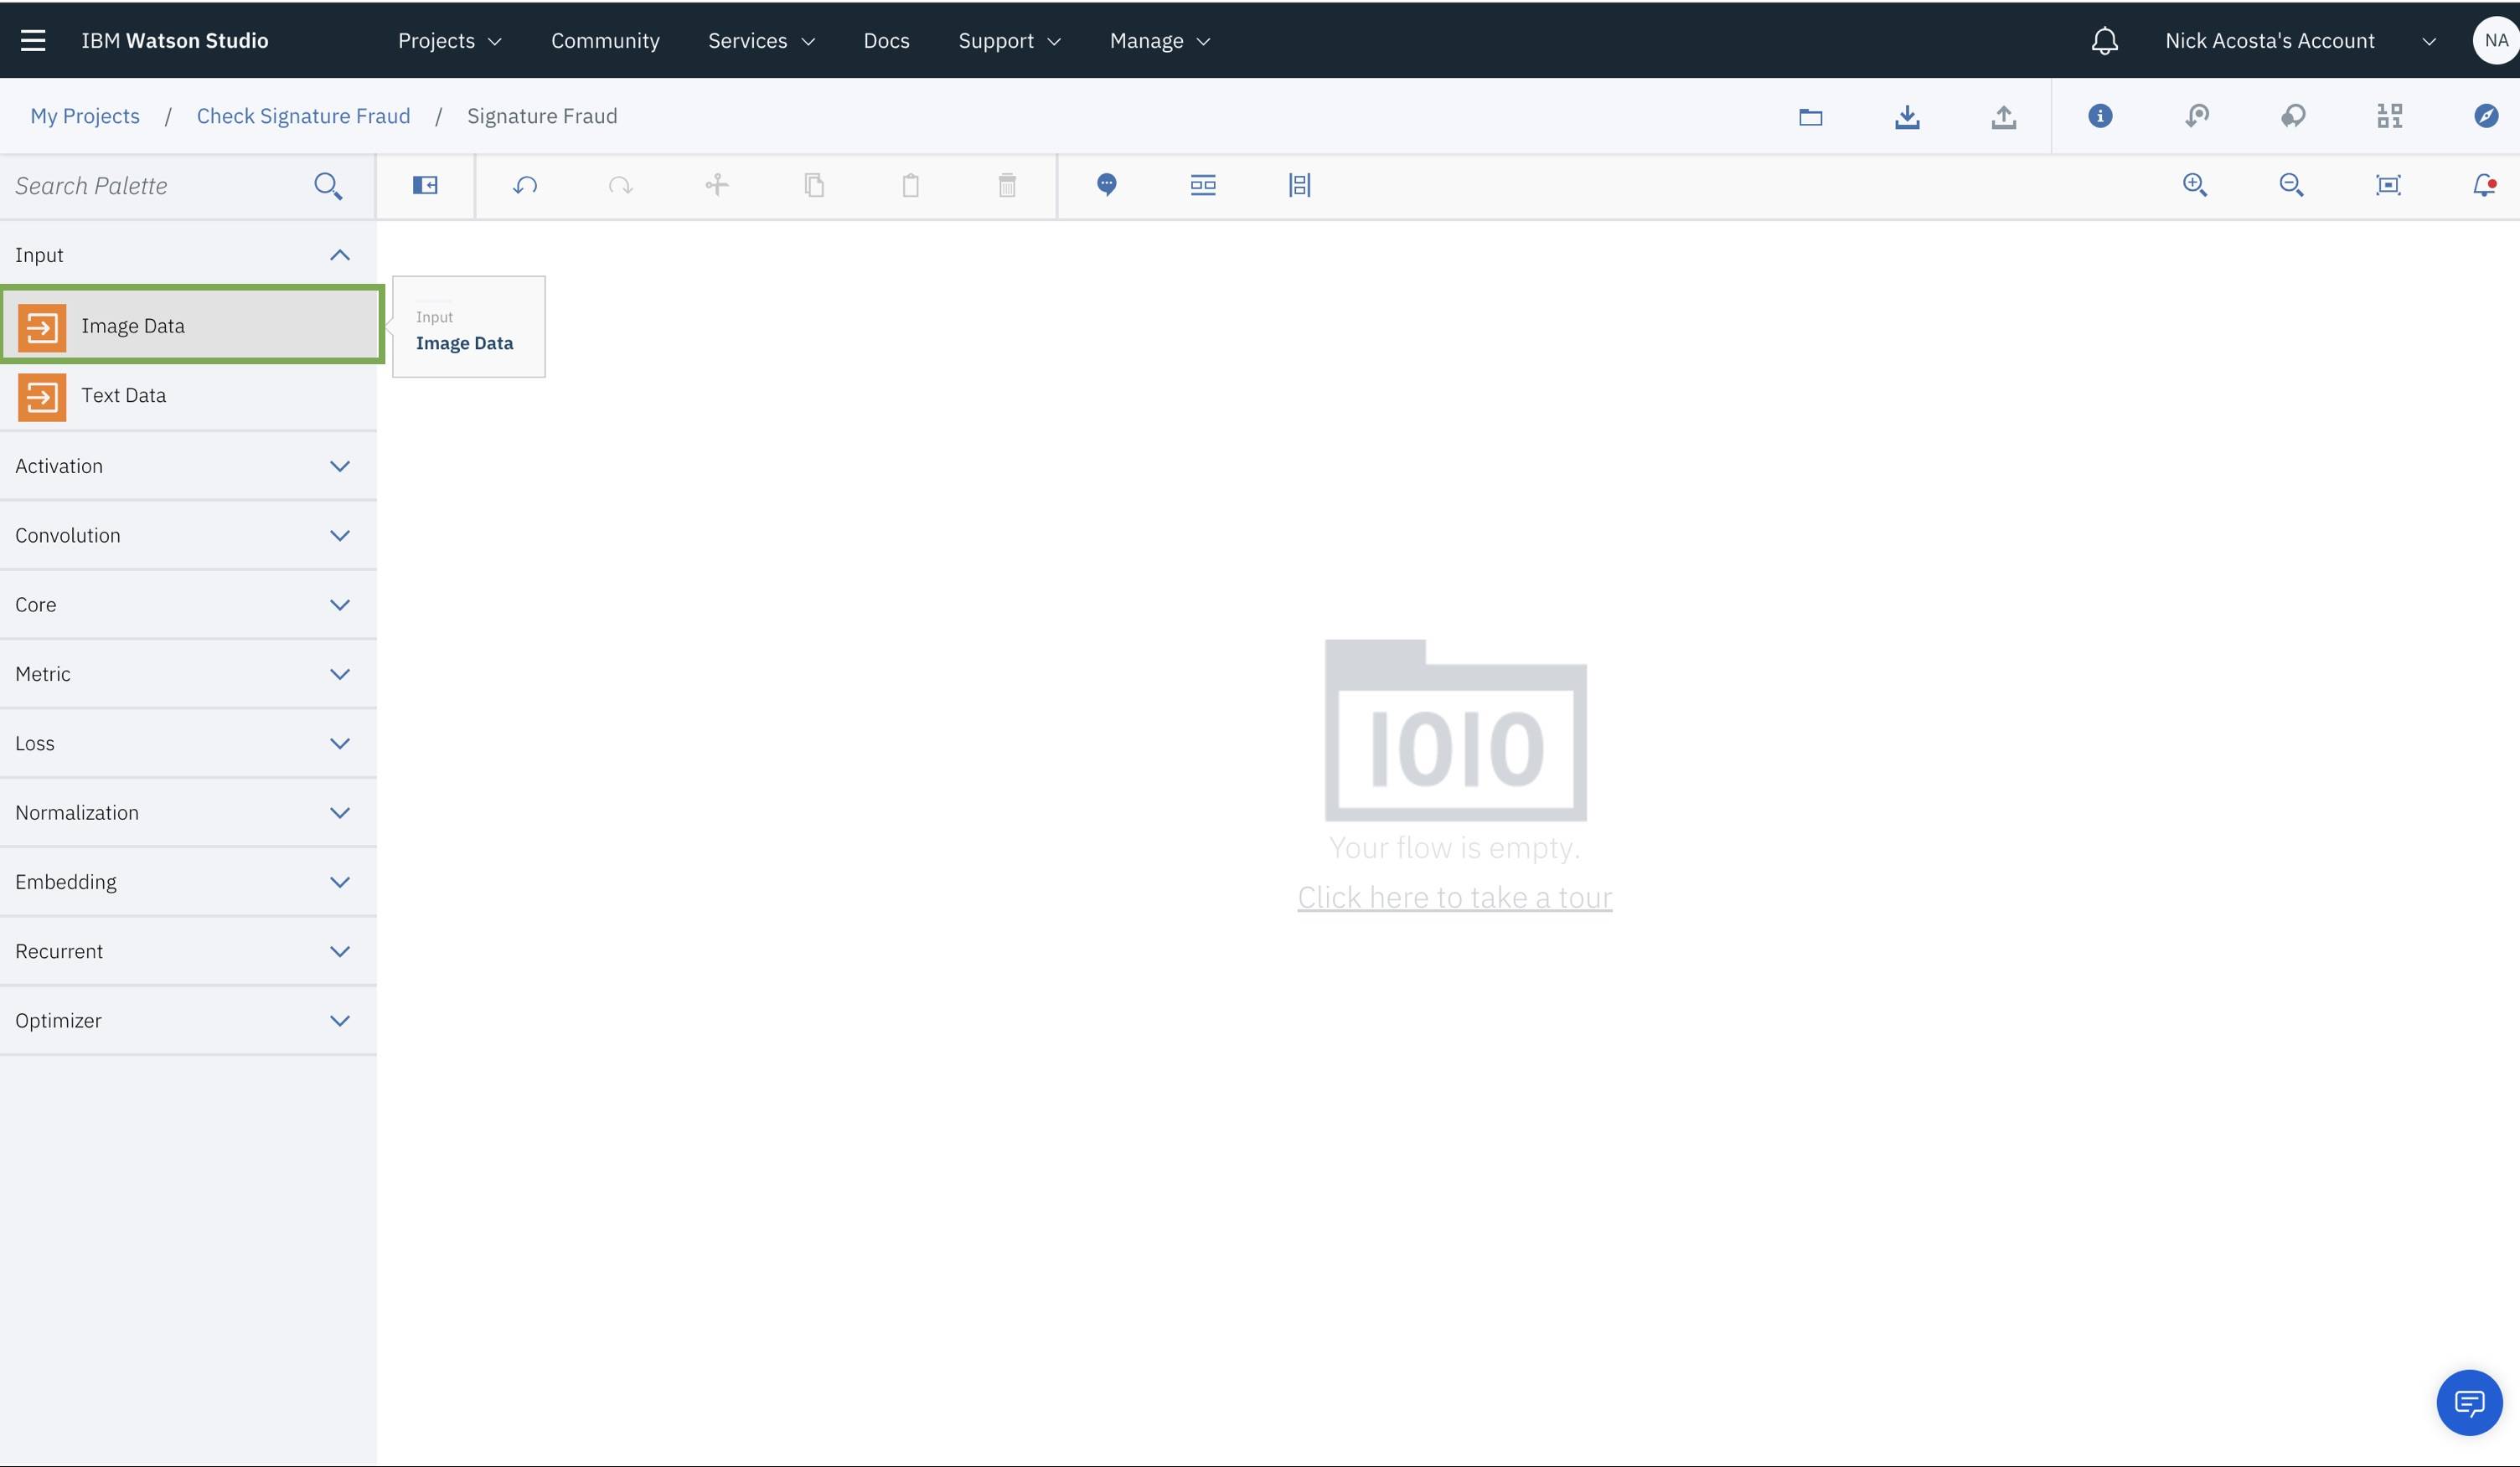Click the Signature Fraud breadcrumb text
The width and height of the screenshot is (2520, 1467).
pos(542,116)
